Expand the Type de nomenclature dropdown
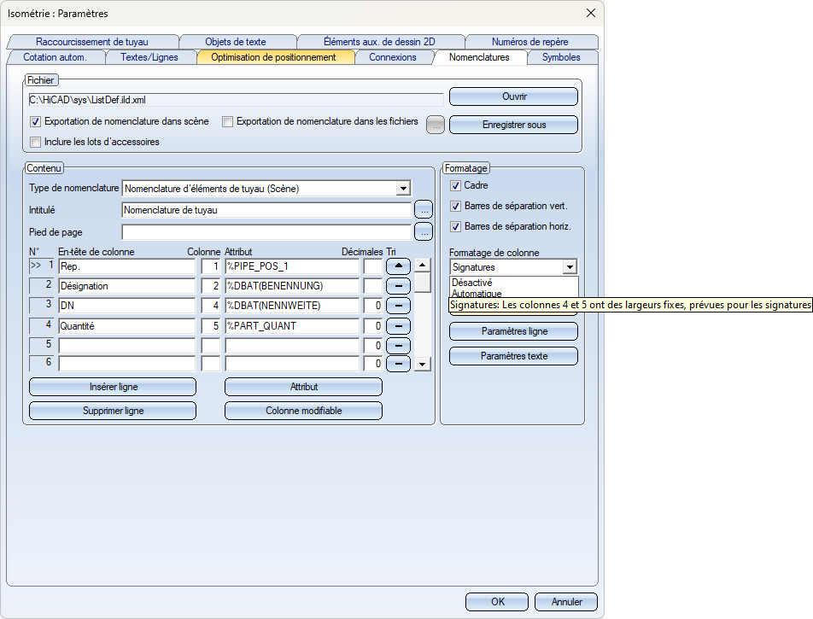Viewport: 813px width, 619px height. pyautogui.click(x=403, y=188)
